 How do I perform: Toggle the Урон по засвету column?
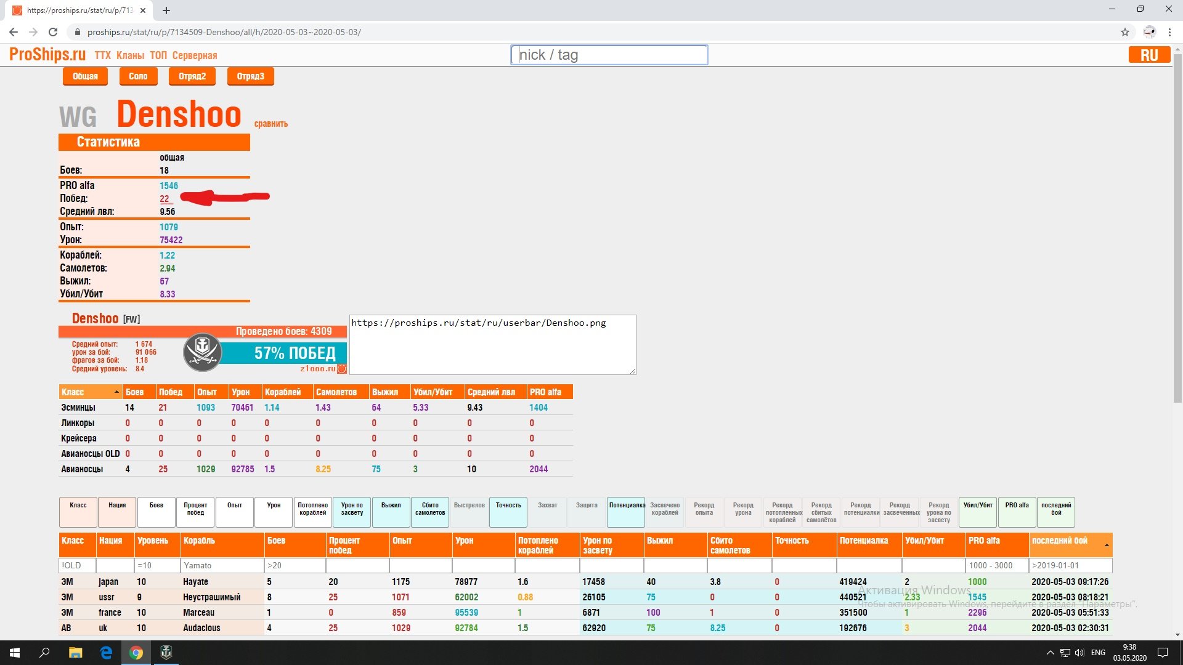(352, 512)
